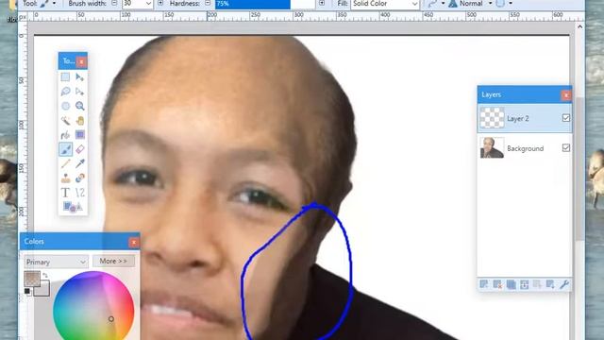Image resolution: width=604 pixels, height=340 pixels.
Task: Move the layer down
Action: tap(550, 284)
